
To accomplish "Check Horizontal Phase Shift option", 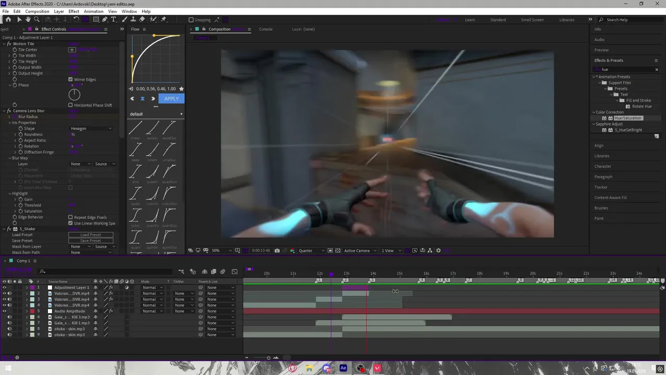I will [71, 105].
